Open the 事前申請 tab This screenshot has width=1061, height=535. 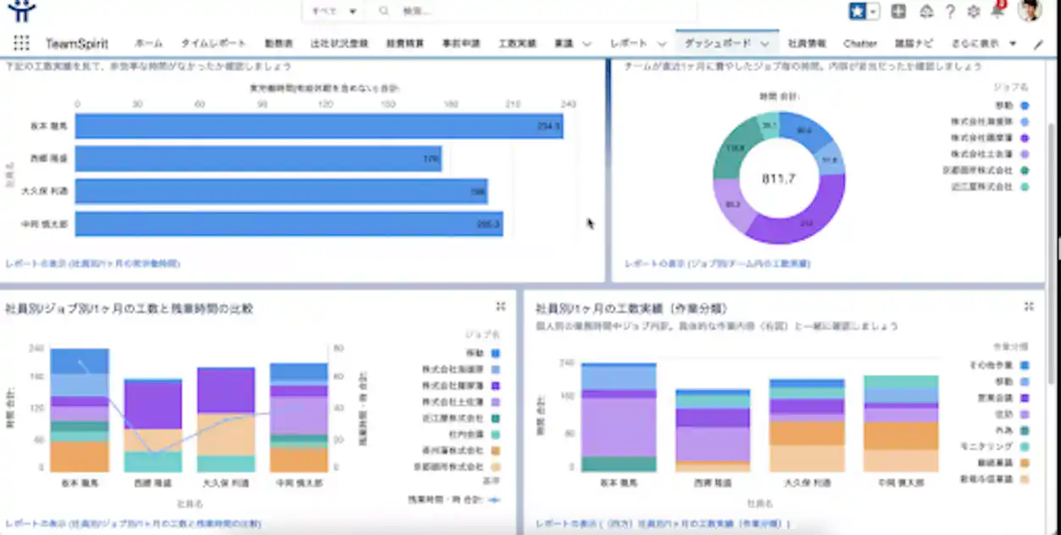coord(461,43)
